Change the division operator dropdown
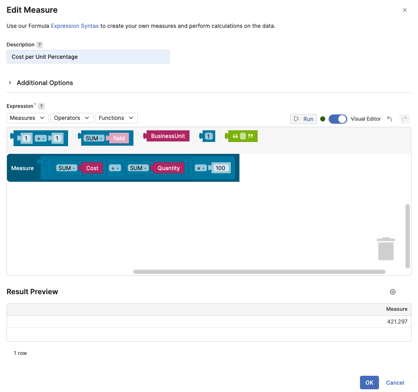This screenshot has width=418, height=392. click(x=114, y=168)
